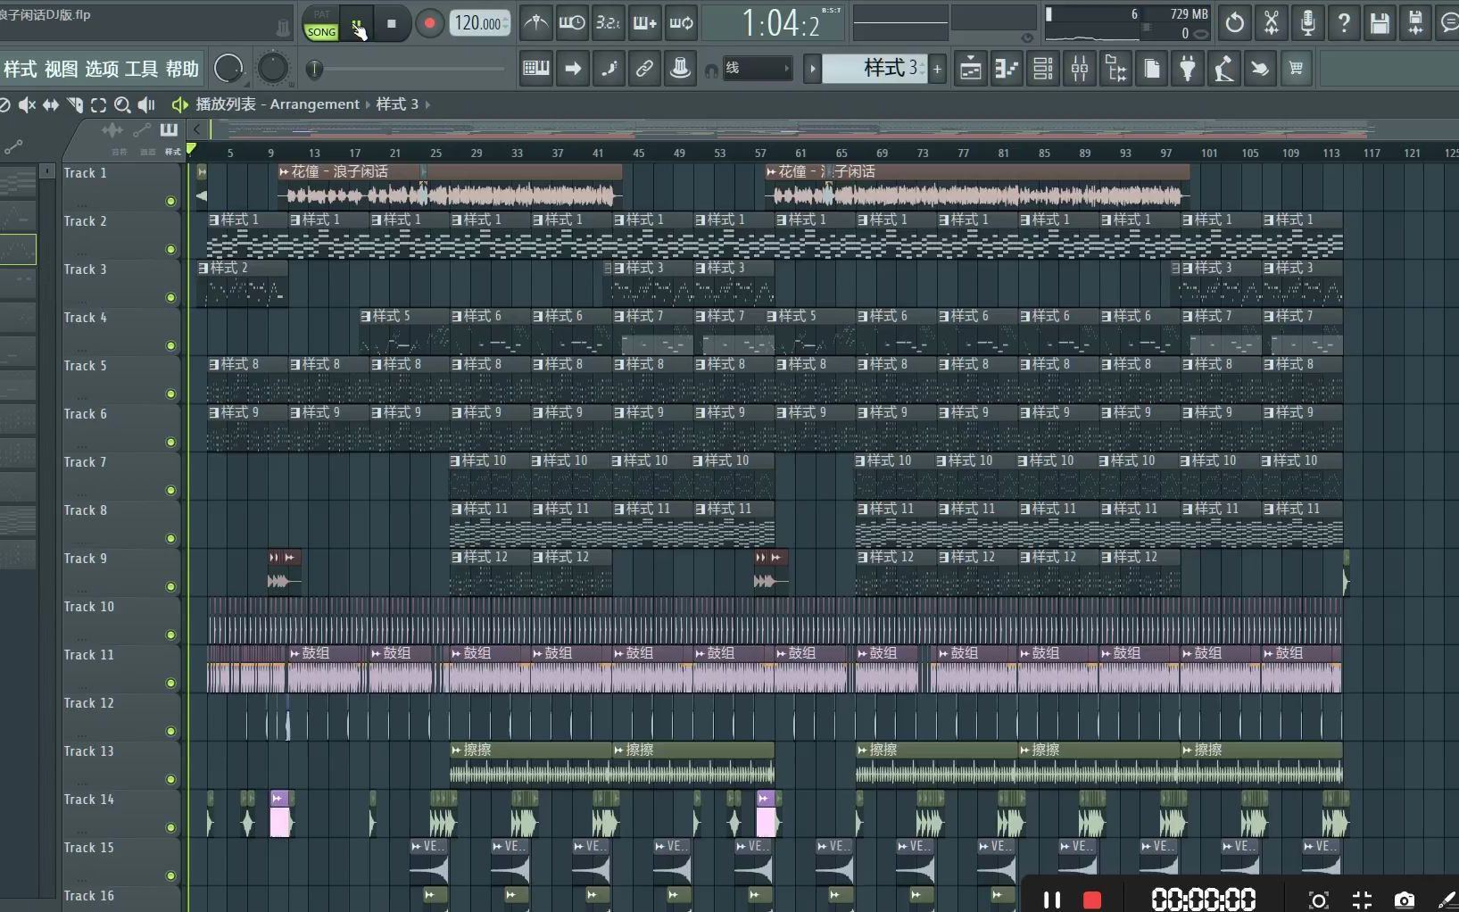Open the content library shopping cart icon
Image resolution: width=1459 pixels, height=912 pixels.
coord(1296,69)
